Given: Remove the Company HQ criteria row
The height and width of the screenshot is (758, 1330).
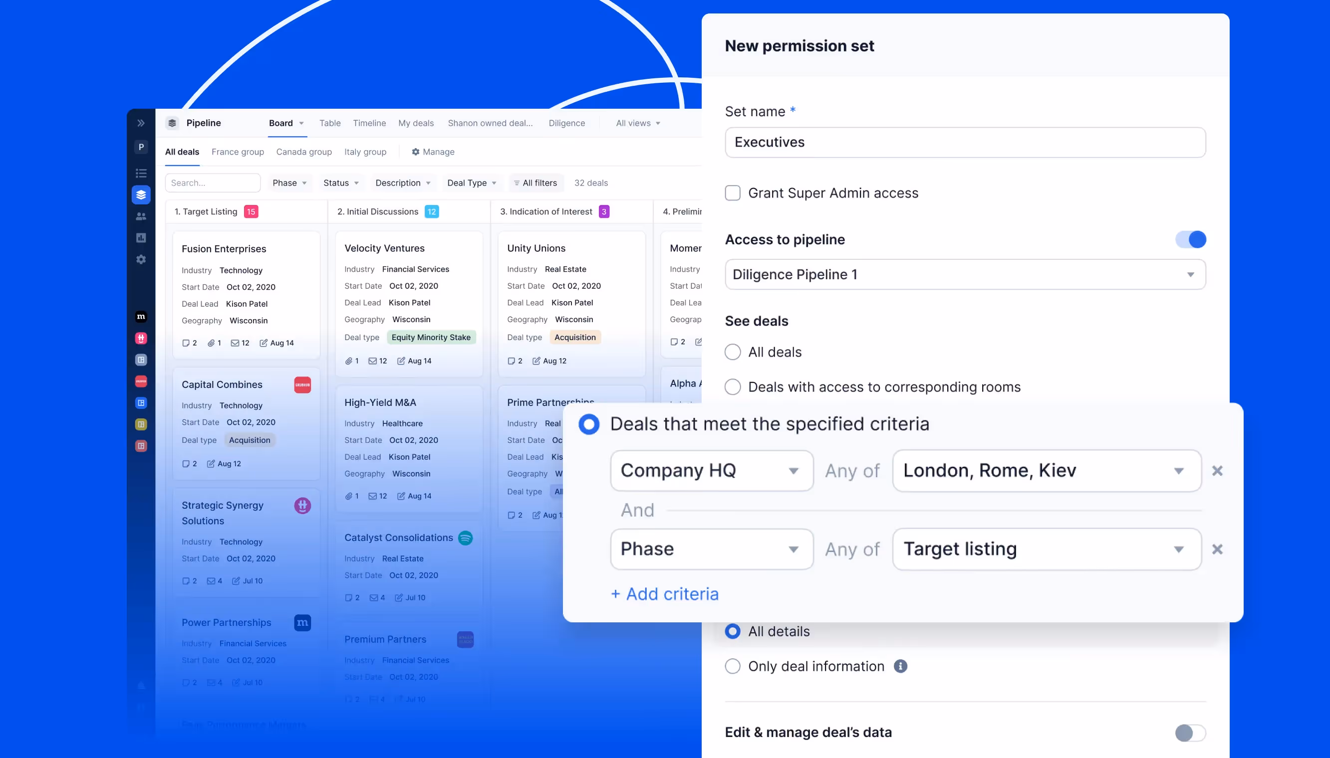Looking at the screenshot, I should point(1217,471).
